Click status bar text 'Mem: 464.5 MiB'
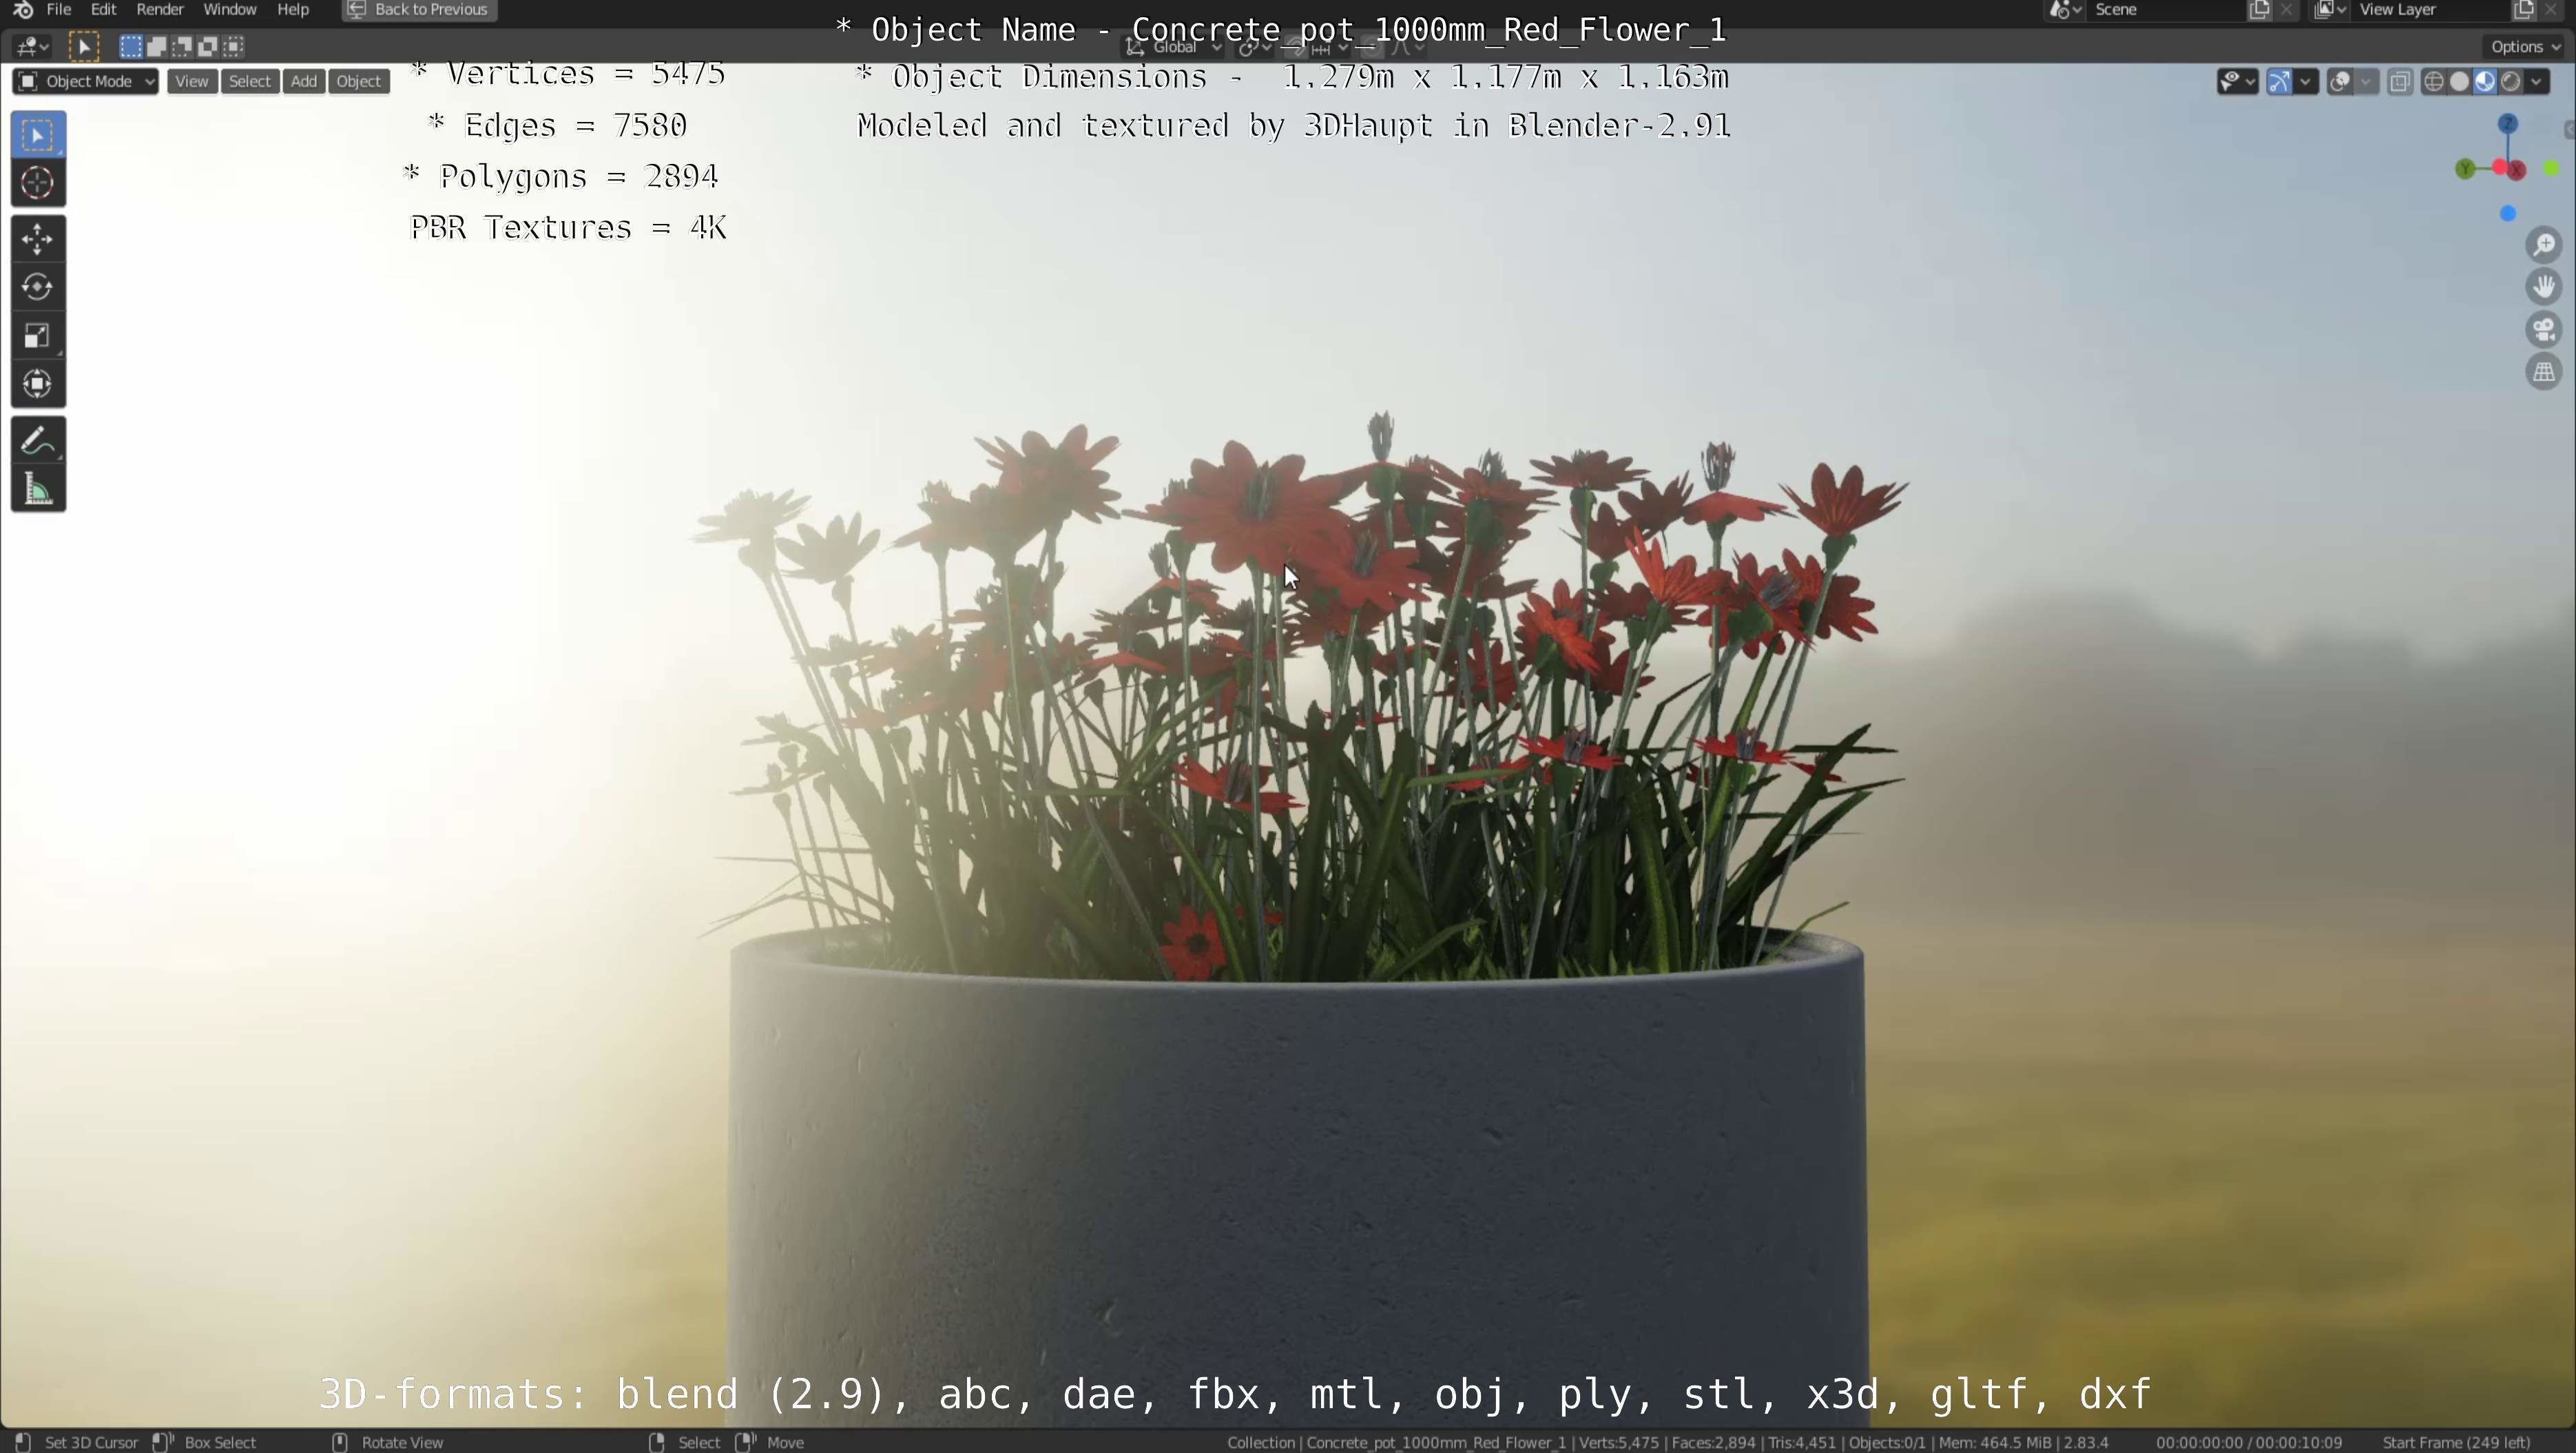 pyautogui.click(x=1995, y=1443)
